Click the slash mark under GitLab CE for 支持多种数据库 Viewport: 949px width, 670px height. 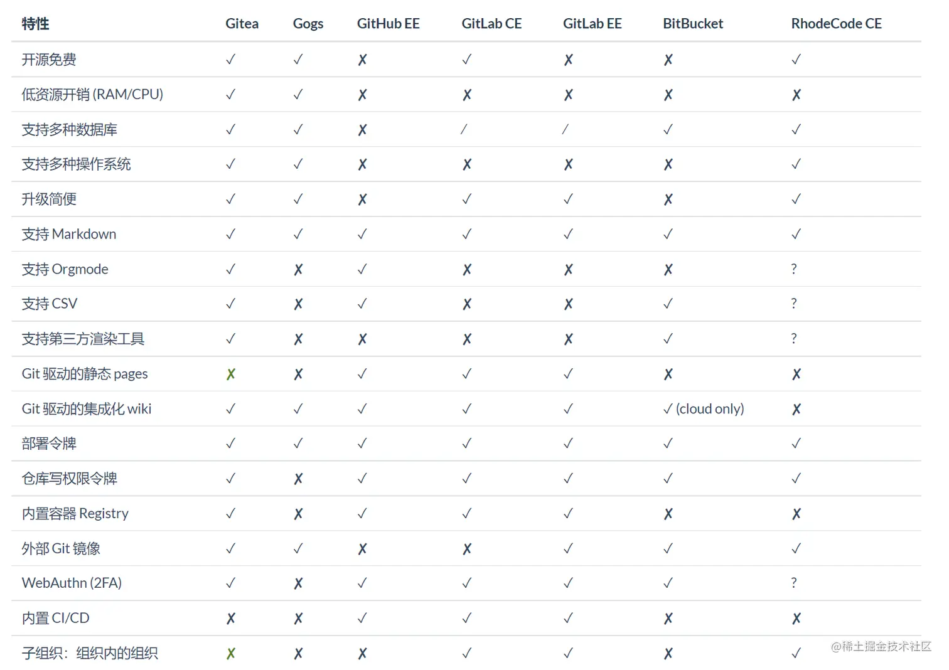pos(464,129)
